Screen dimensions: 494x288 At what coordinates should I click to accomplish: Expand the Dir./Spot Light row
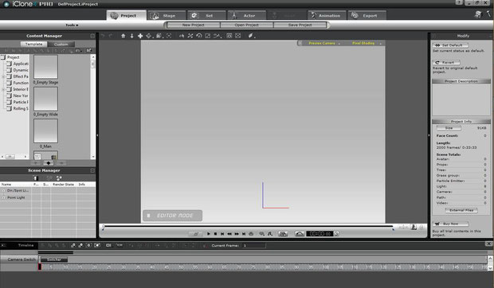[3, 190]
